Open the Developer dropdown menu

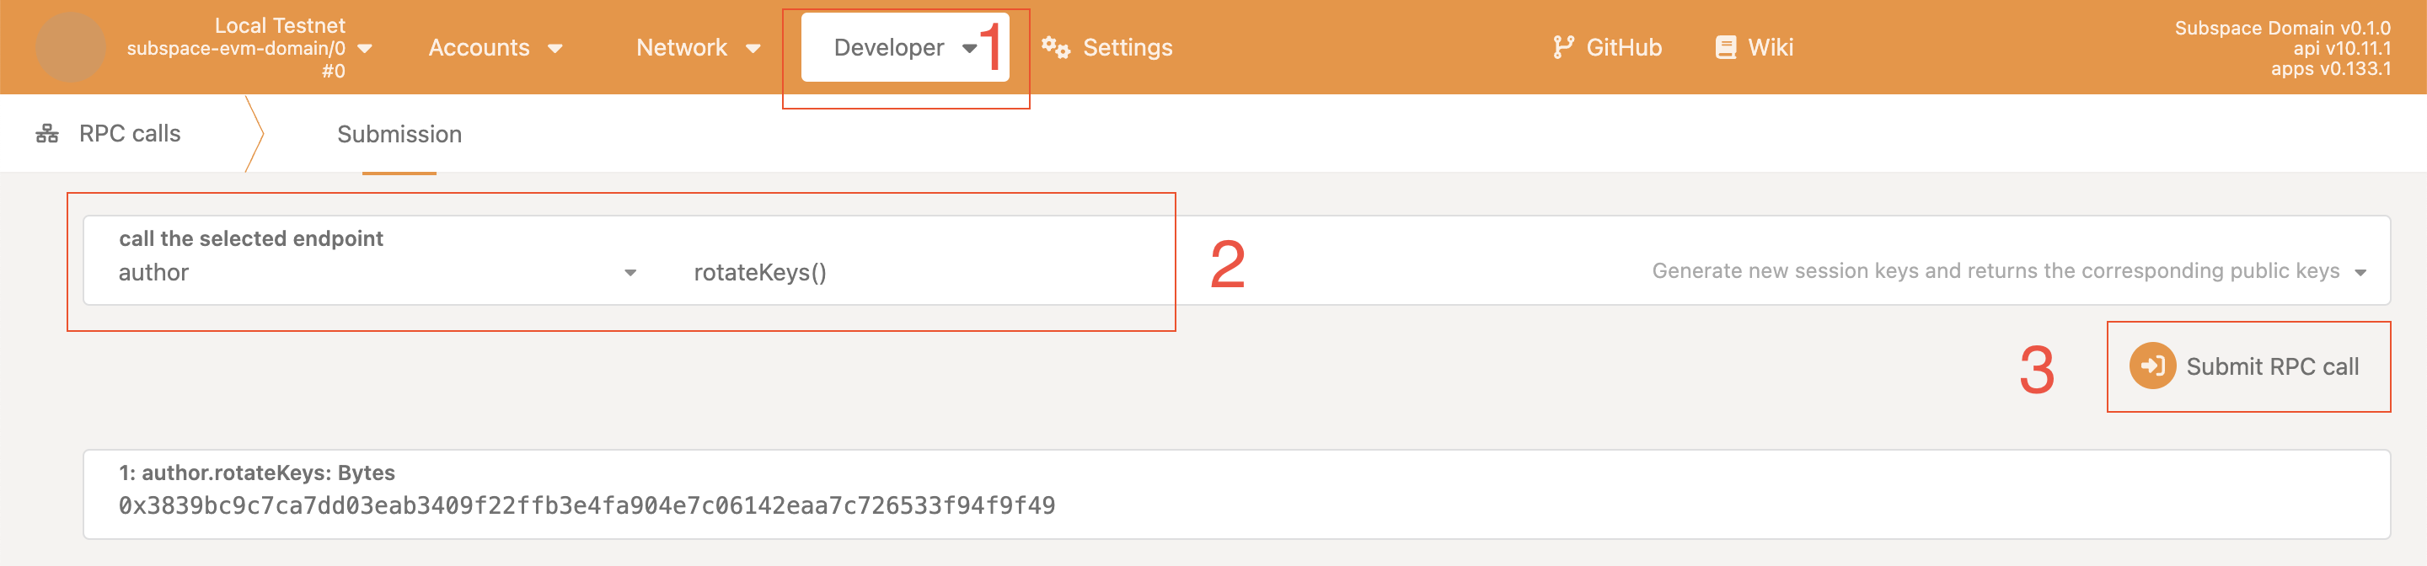click(x=904, y=47)
